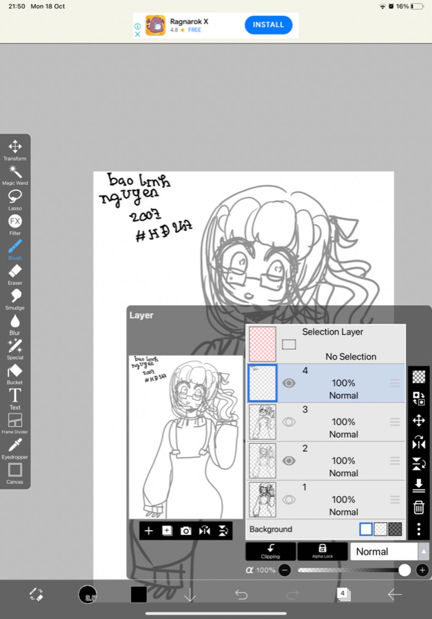Open layer options three-dot menu
This screenshot has height=619, width=432.
coord(418,529)
